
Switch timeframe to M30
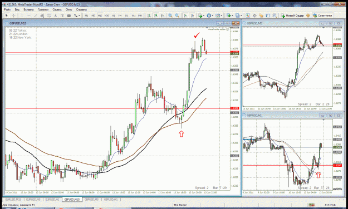pyautogui.click(x=107, y=16)
